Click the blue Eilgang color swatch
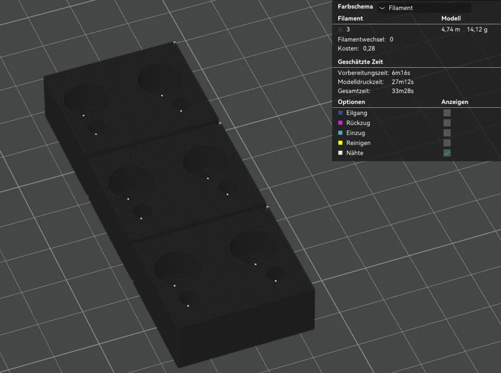Image resolution: width=501 pixels, height=373 pixels. click(x=340, y=113)
